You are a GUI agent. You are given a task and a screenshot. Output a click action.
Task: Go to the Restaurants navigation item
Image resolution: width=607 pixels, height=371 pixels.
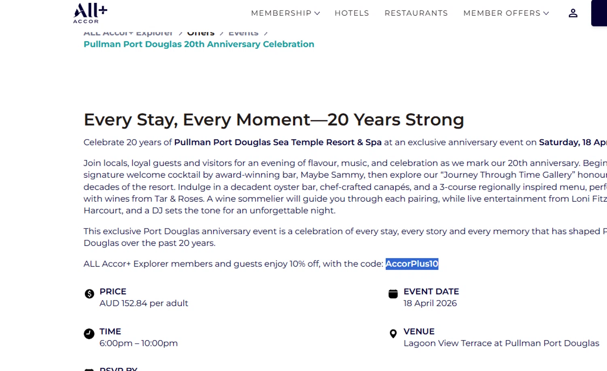416,13
